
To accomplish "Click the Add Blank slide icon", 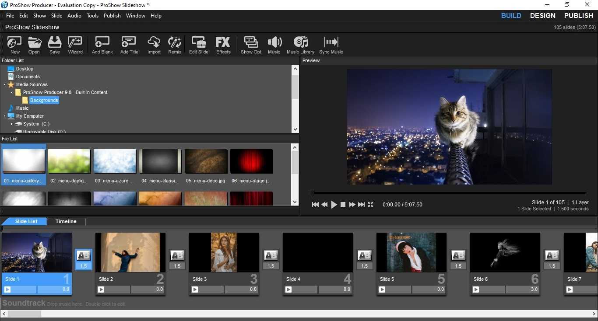I will (x=102, y=45).
